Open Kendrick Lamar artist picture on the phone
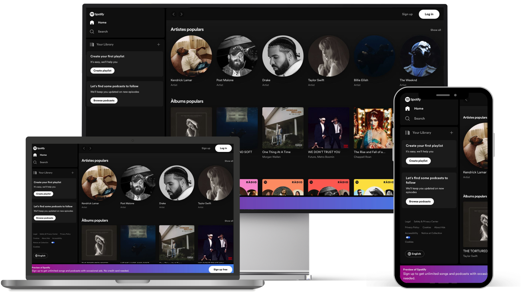This screenshot has width=521, height=293. (x=475, y=146)
